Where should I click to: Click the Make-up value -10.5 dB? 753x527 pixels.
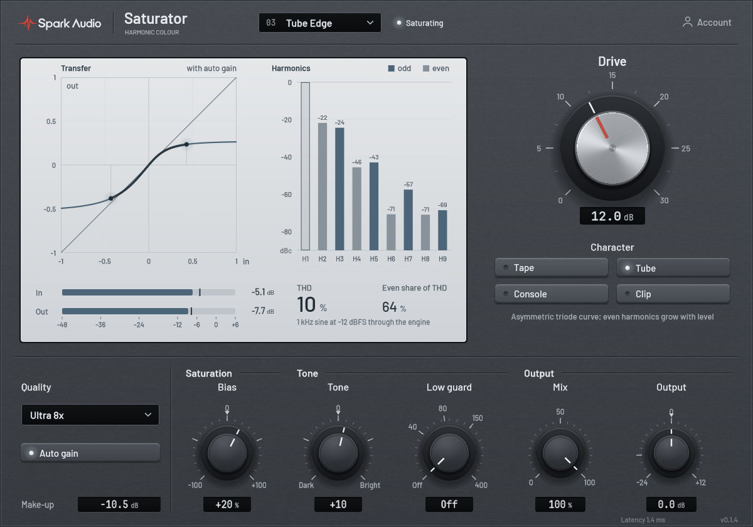pos(119,504)
